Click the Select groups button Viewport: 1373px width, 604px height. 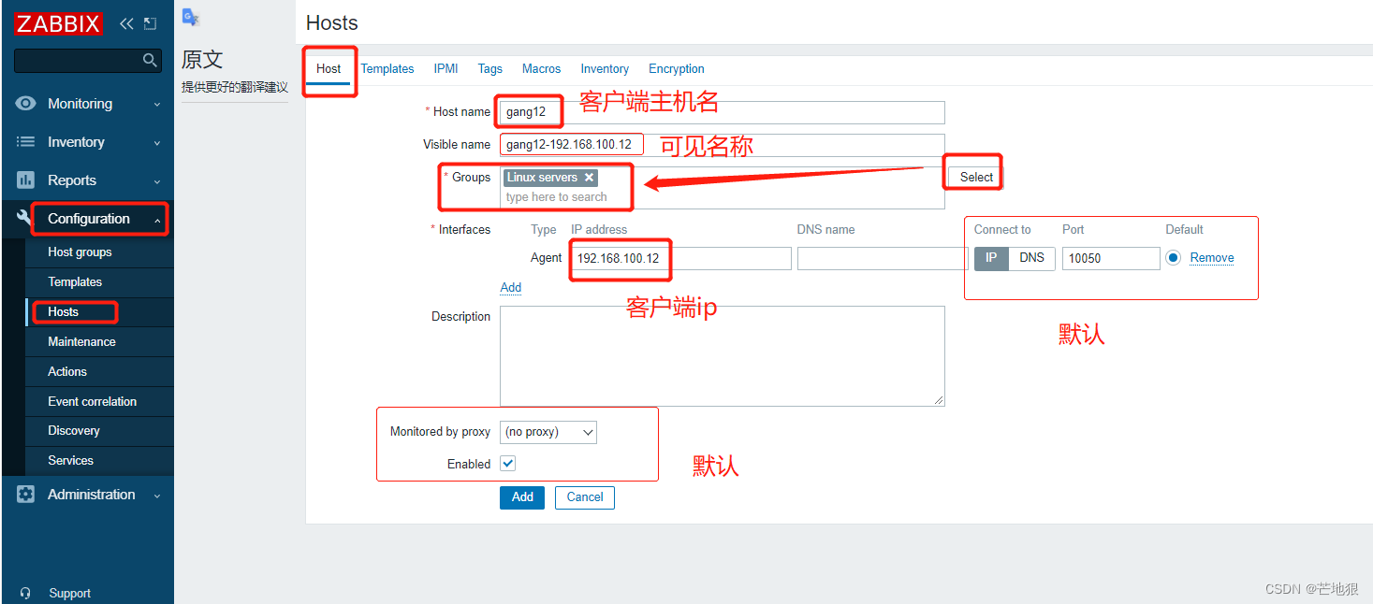(976, 177)
